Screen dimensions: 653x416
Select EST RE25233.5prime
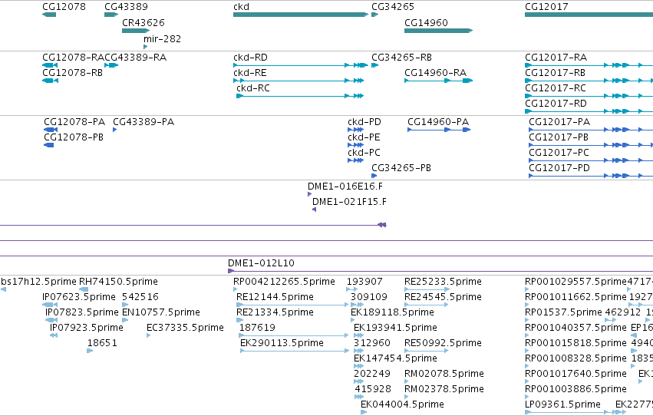click(x=443, y=282)
